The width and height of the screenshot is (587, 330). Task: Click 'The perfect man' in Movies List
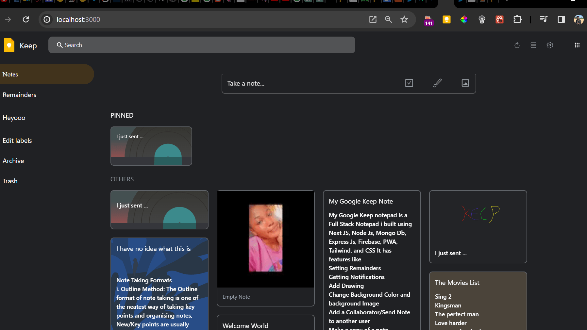pyautogui.click(x=457, y=314)
